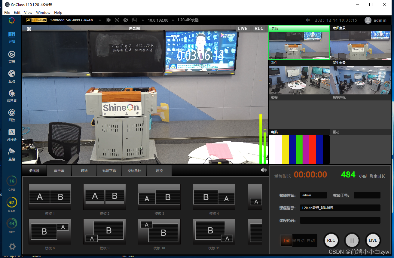Start streaming with the round LIVE button

[x=373, y=240]
